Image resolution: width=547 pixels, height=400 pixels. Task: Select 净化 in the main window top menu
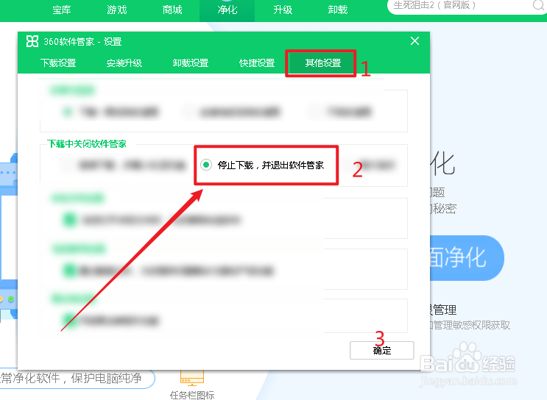[x=227, y=10]
